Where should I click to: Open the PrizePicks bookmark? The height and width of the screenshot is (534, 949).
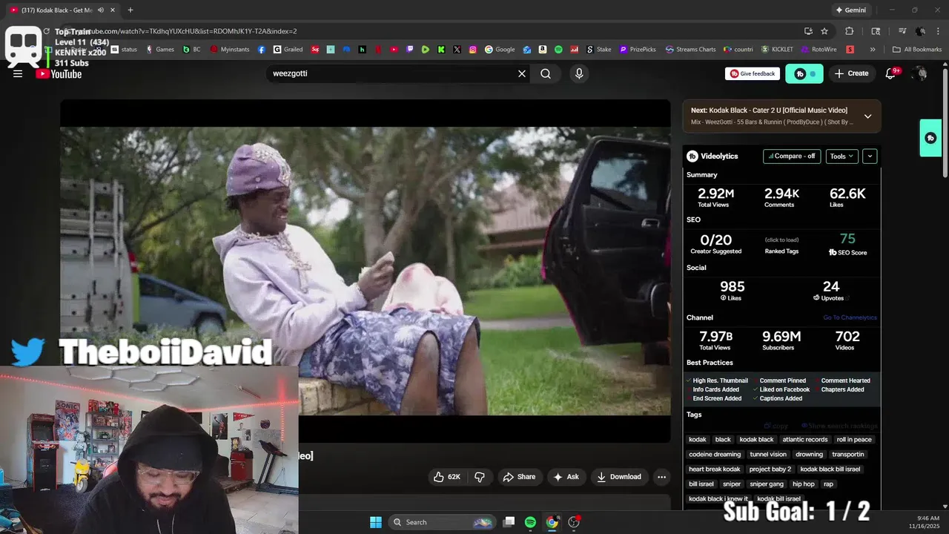(x=638, y=50)
